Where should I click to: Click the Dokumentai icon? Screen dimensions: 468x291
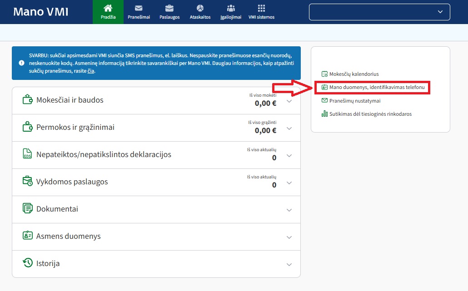pyautogui.click(x=27, y=209)
